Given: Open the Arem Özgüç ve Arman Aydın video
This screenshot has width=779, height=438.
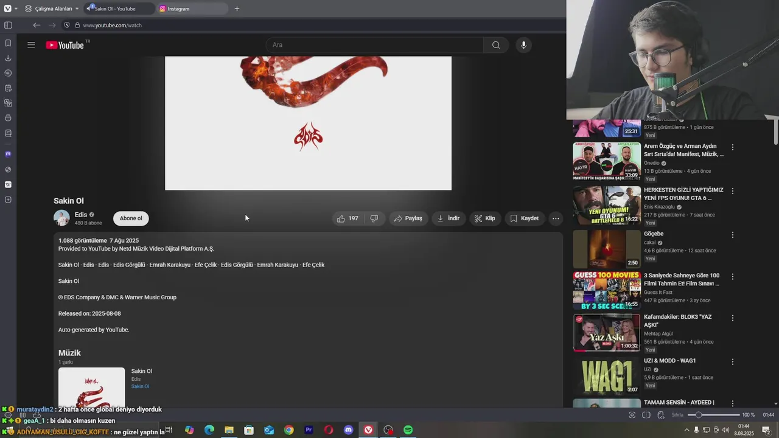Looking at the screenshot, I should point(607,161).
